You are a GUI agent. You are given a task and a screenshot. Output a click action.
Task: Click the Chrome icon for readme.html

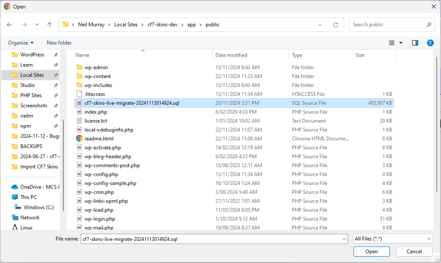pyautogui.click(x=79, y=139)
